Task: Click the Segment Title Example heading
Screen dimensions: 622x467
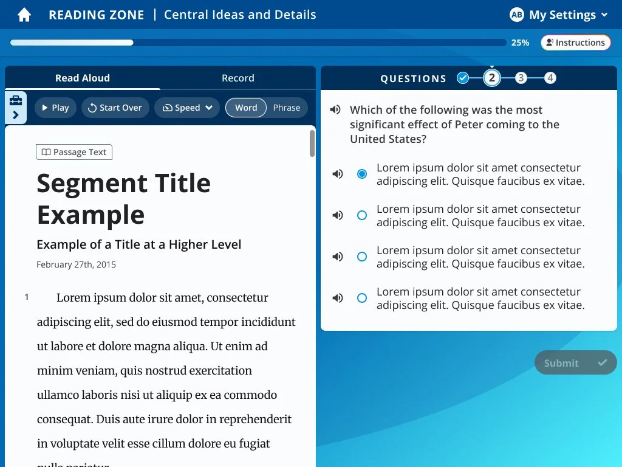Action: (124, 199)
